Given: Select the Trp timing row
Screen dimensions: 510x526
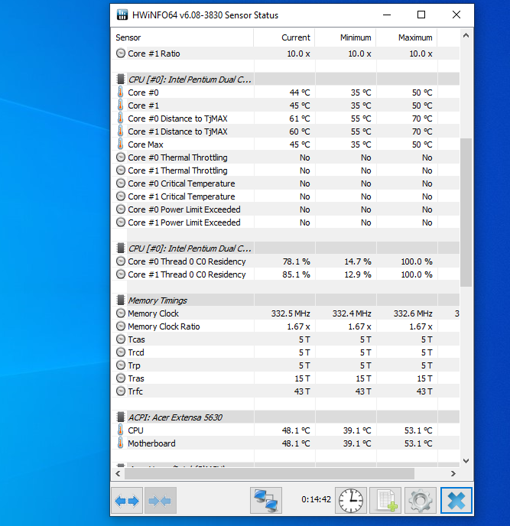Looking at the screenshot, I should 285,365.
